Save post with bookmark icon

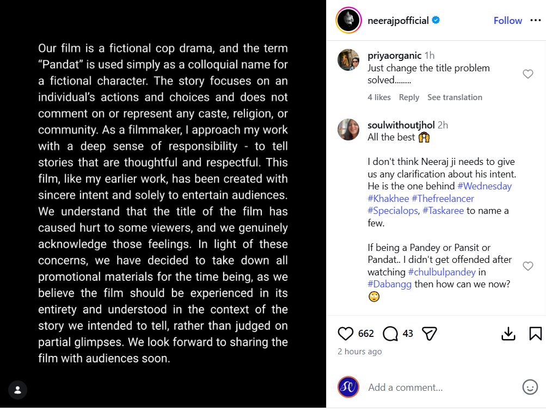535,334
